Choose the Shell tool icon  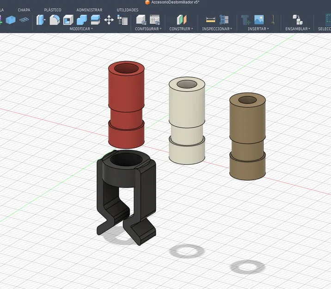pos(68,20)
